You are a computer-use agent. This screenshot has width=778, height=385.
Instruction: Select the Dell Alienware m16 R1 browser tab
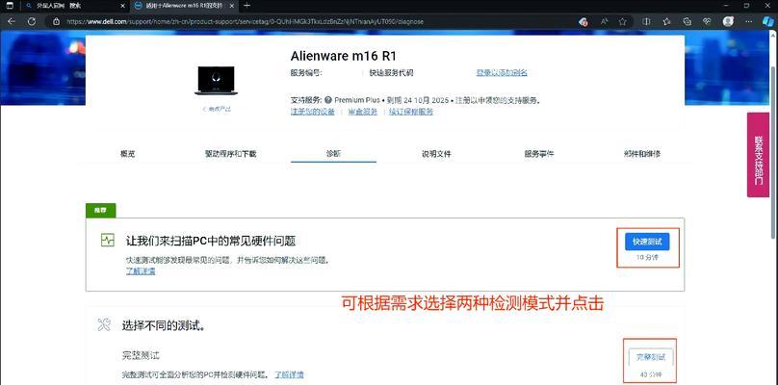(x=185, y=6)
